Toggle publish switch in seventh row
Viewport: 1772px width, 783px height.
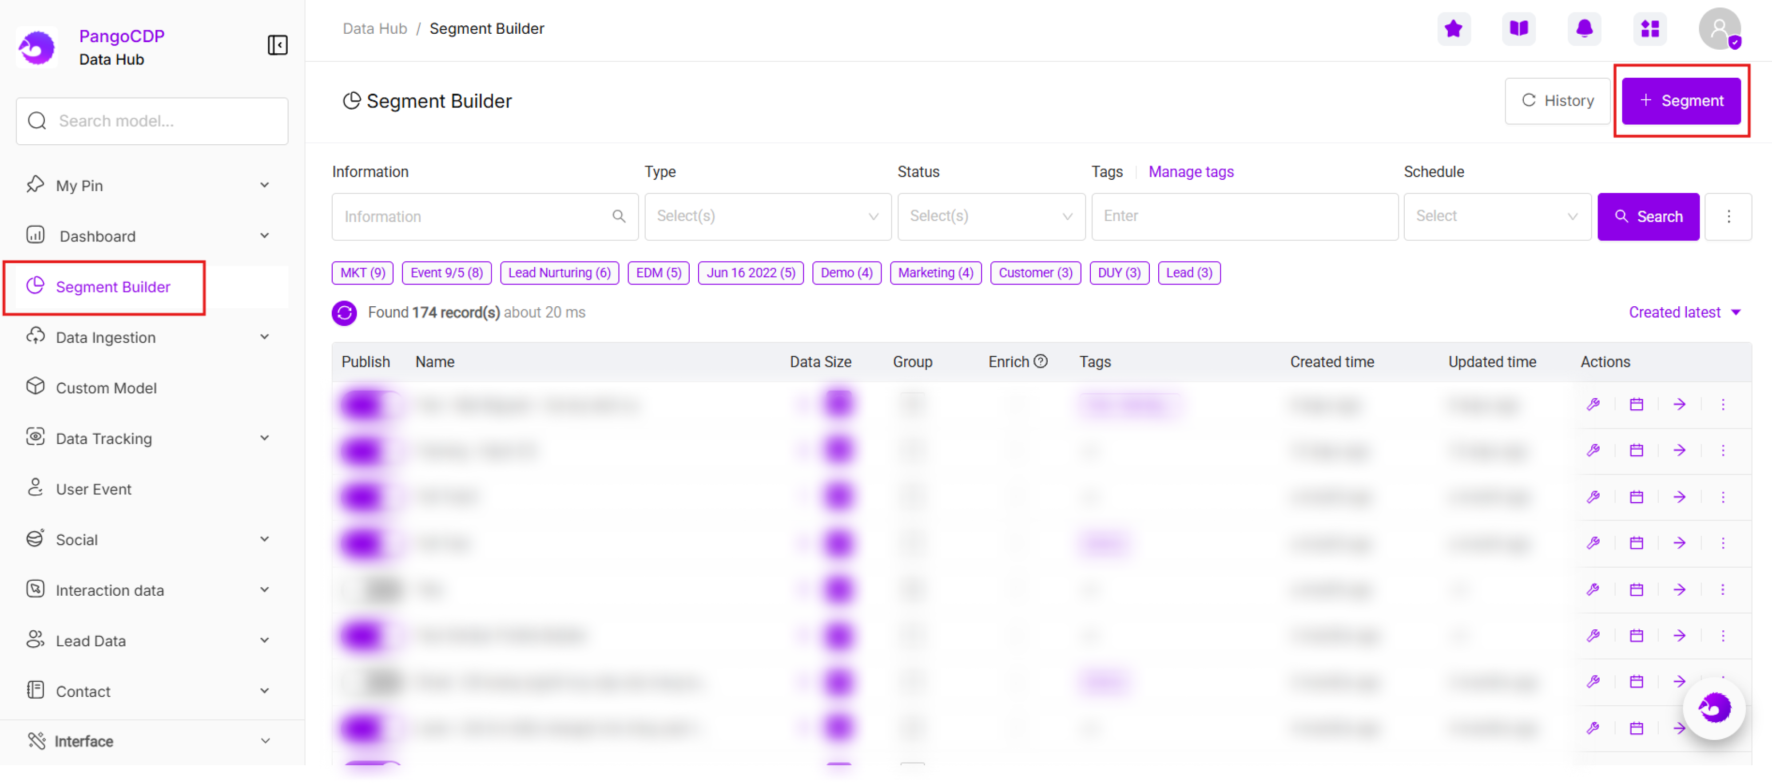coord(371,682)
